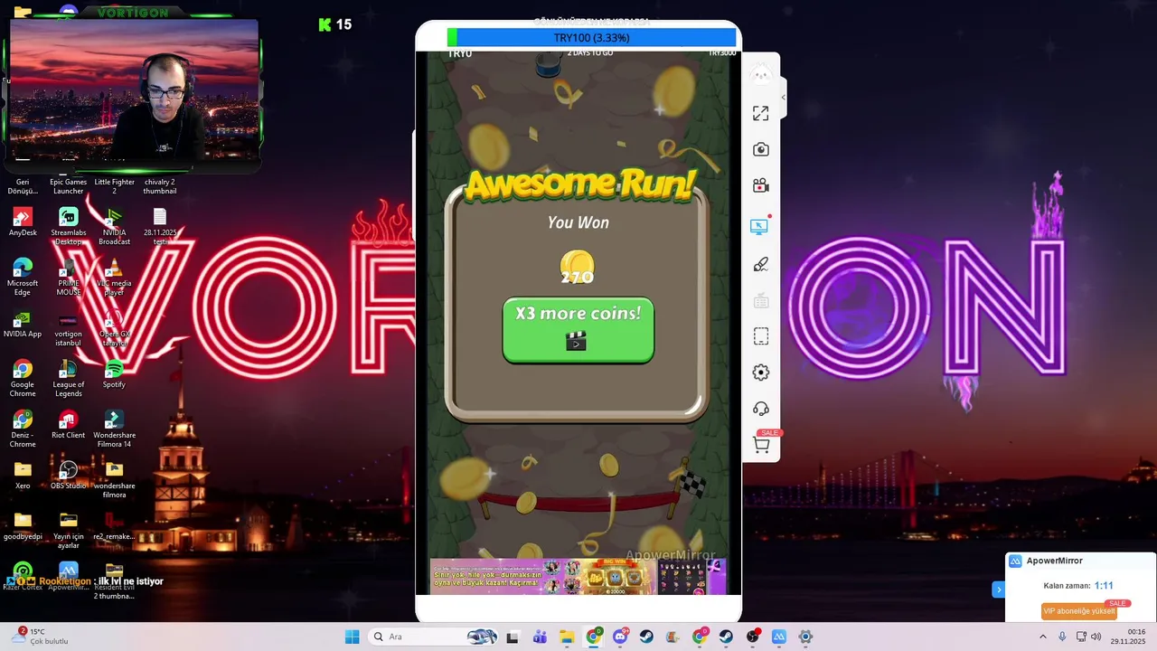Open Spotify desktop icon
The height and width of the screenshot is (651, 1157).
(x=114, y=374)
